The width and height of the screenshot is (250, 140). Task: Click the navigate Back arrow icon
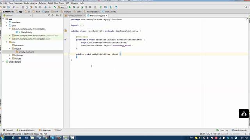(x=46, y=7)
